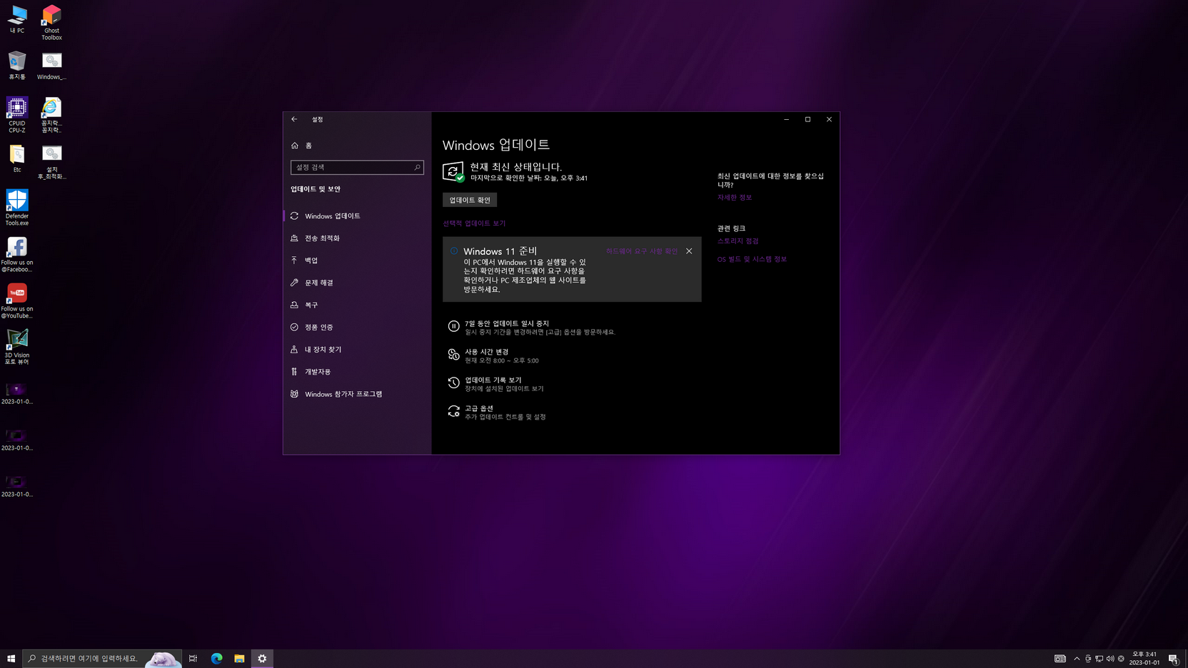This screenshot has height=668, width=1188.
Task: Select the CPUID CPU-Z desktop icon
Action: tap(17, 115)
